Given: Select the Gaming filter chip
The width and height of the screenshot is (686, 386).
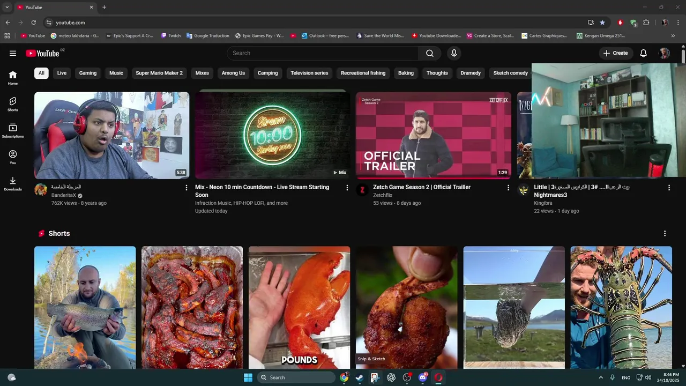Looking at the screenshot, I should (88, 73).
